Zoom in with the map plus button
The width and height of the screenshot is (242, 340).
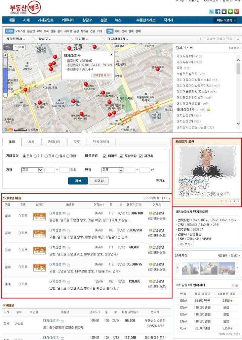coord(5,55)
